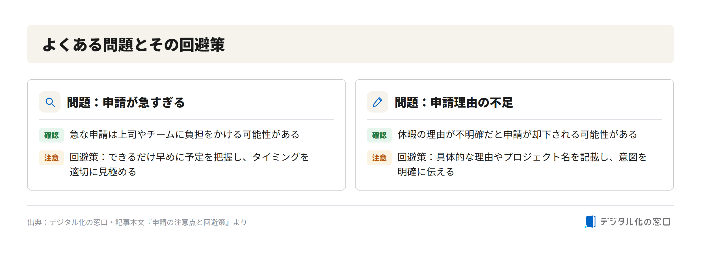Click the text 休暇の理由が不明確だと申請が却下される
This screenshot has height=255, width=701.
488,135
